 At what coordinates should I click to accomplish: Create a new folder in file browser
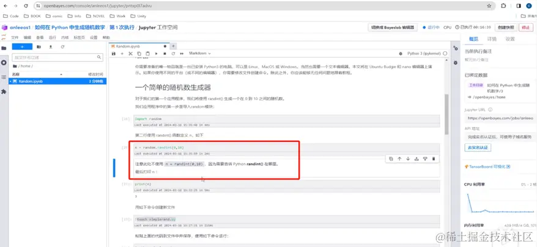click(x=39, y=47)
